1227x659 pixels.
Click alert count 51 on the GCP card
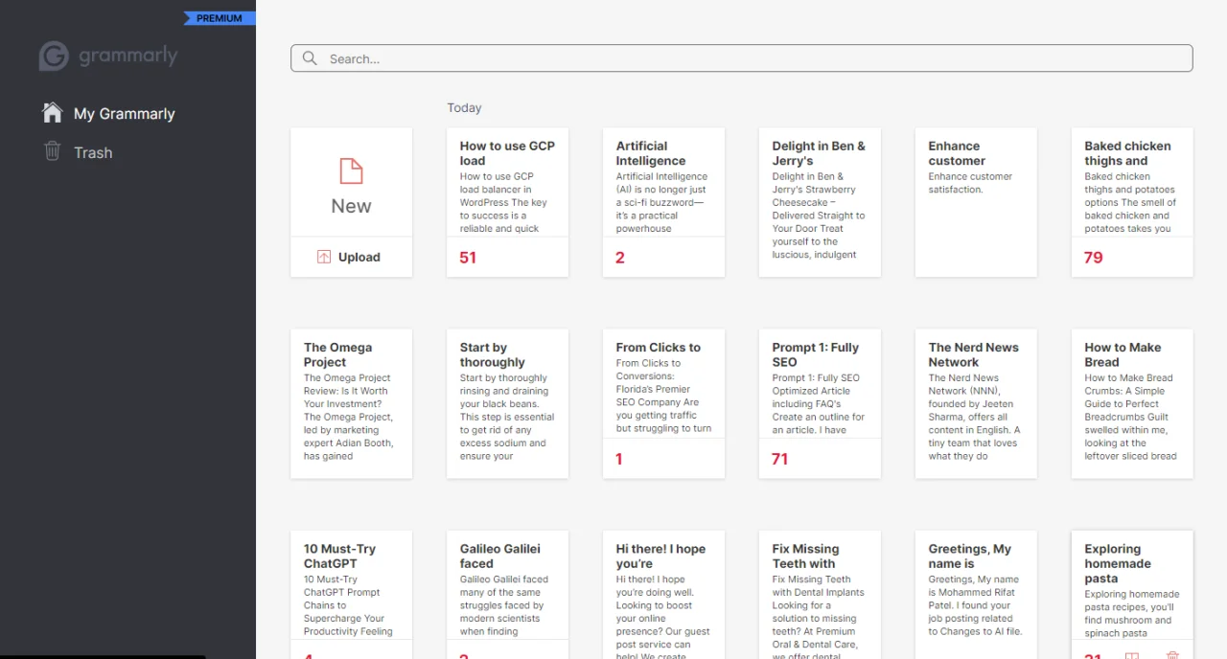(468, 257)
